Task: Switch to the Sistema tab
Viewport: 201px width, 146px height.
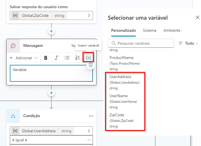Action: point(149,30)
